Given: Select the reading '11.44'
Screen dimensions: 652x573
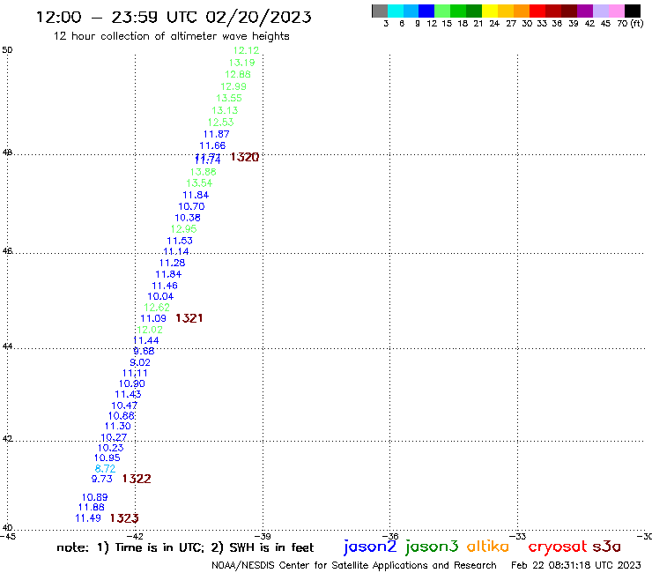Looking at the screenshot, I should [146, 340].
